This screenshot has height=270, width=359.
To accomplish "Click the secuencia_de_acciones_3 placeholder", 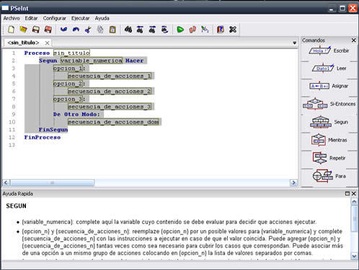I will click(110, 107).
